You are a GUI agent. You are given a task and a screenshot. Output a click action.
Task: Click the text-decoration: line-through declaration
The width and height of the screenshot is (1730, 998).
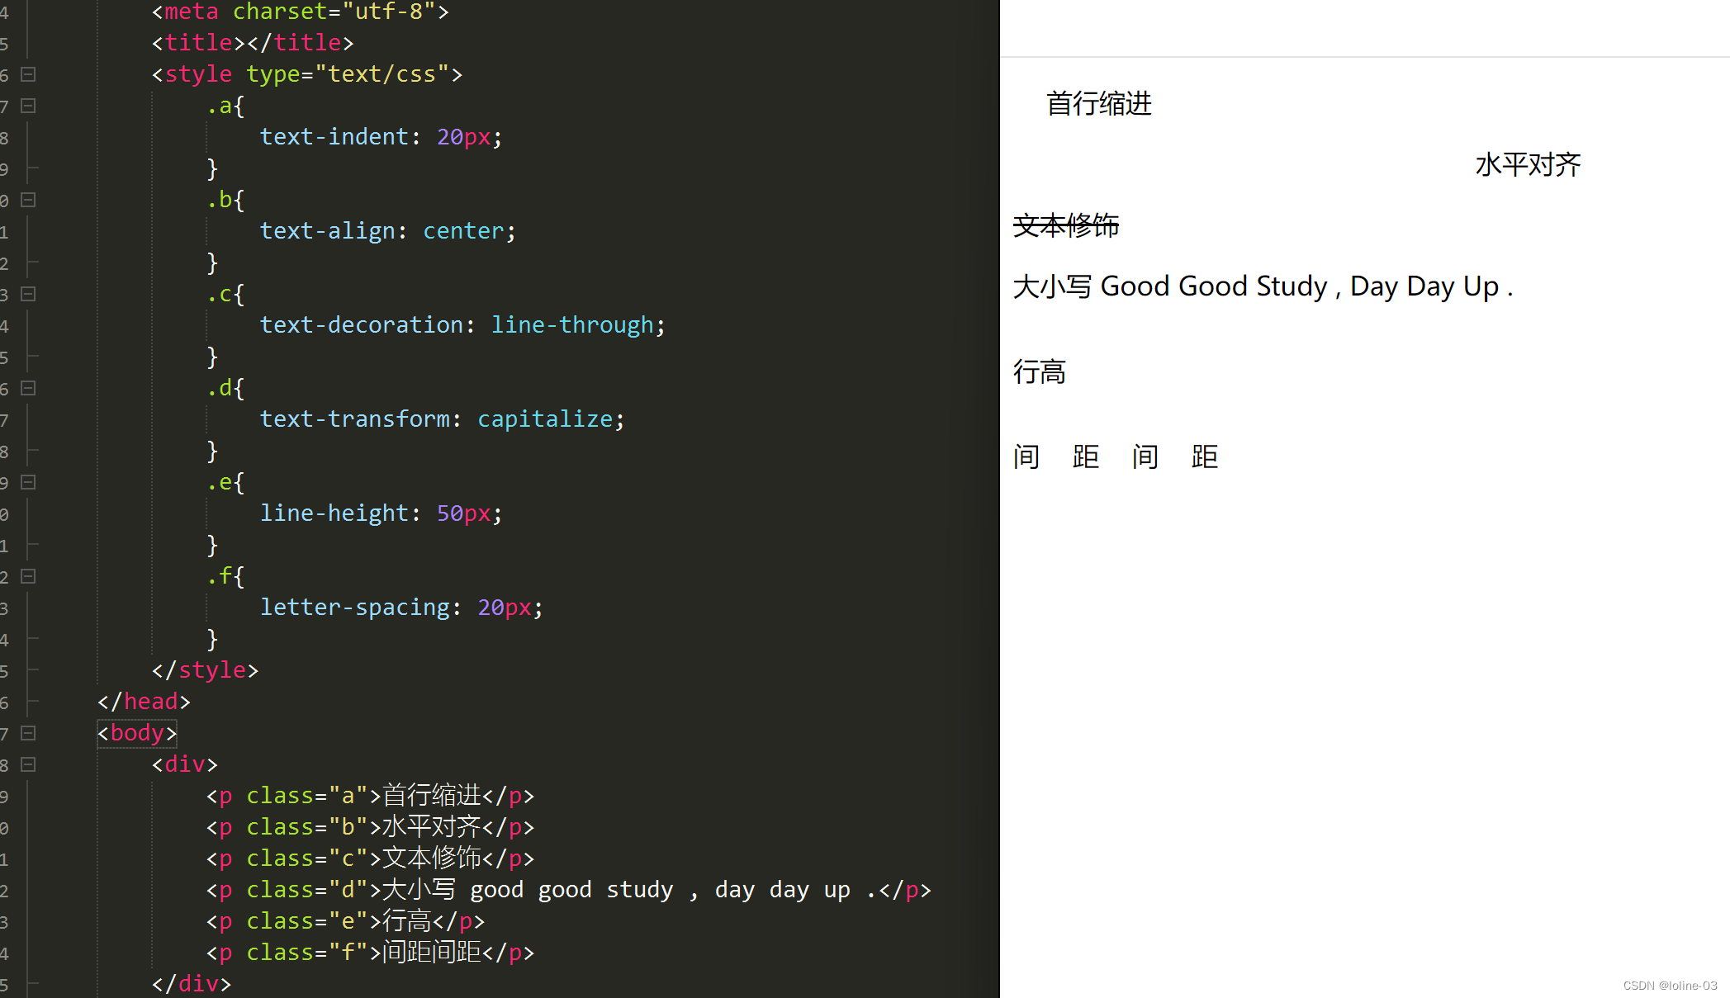tap(462, 325)
